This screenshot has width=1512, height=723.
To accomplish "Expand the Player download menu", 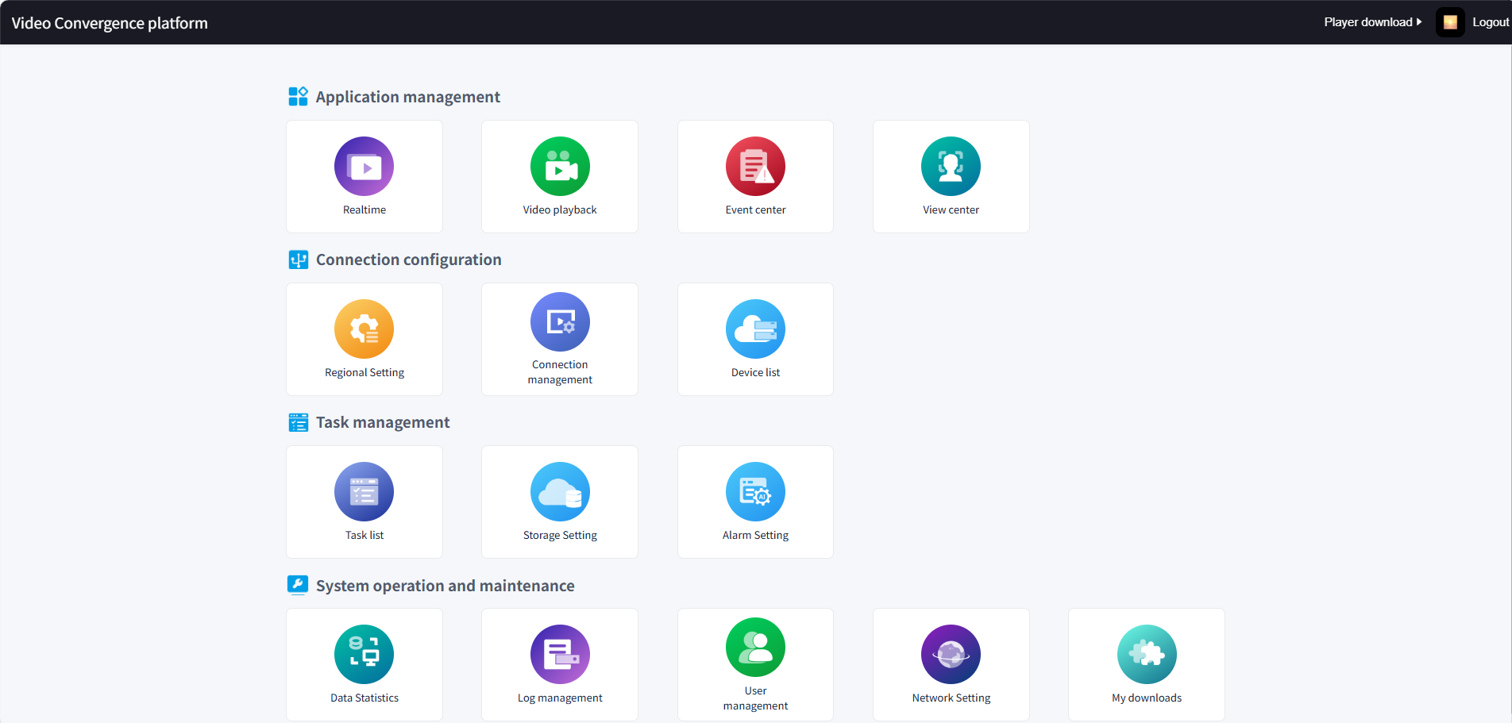I will point(1372,22).
